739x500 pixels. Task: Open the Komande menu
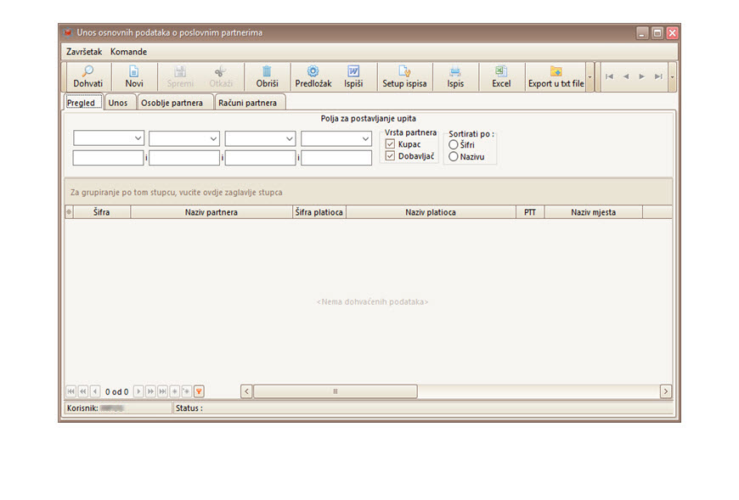pos(128,52)
